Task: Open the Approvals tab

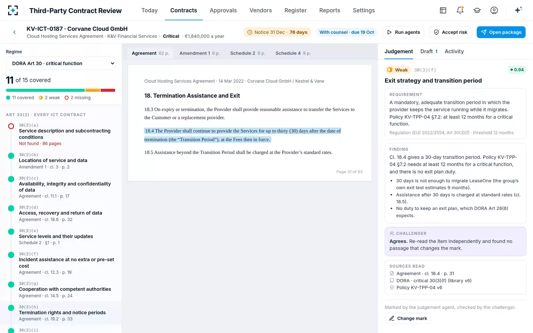Action: [223, 10]
